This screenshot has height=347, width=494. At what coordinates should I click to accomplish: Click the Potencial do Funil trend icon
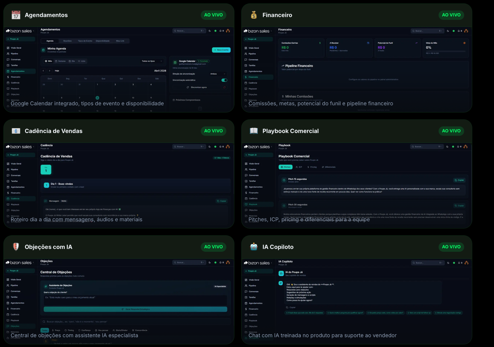tap(416, 43)
